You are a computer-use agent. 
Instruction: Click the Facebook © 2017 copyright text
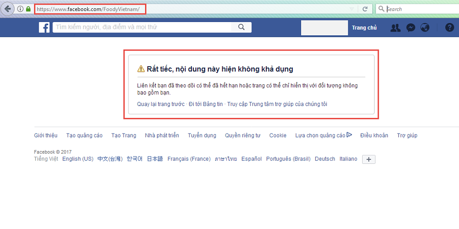point(53,152)
